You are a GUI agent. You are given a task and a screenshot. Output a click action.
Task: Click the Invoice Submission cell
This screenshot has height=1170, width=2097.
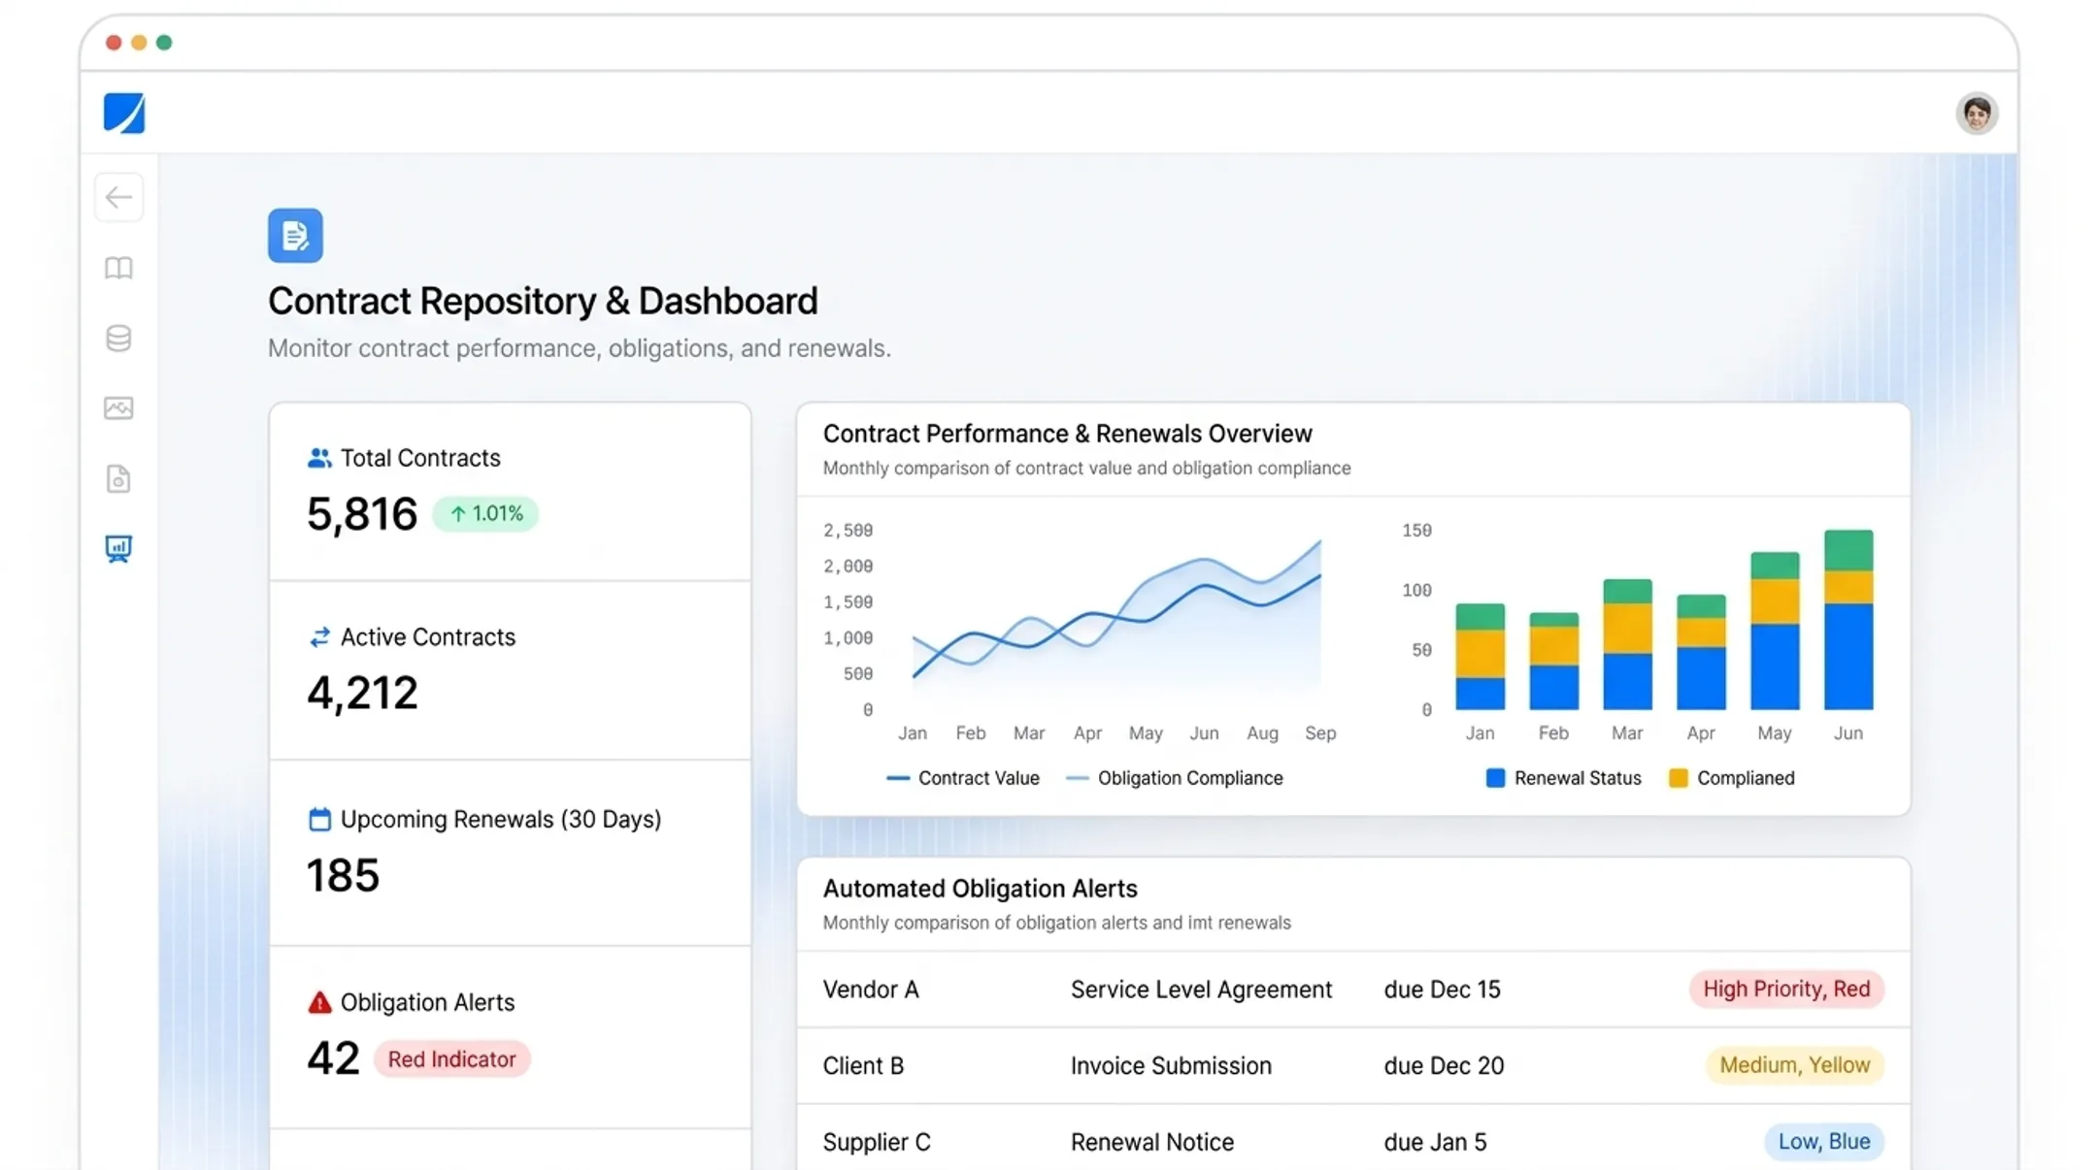coord(1171,1065)
